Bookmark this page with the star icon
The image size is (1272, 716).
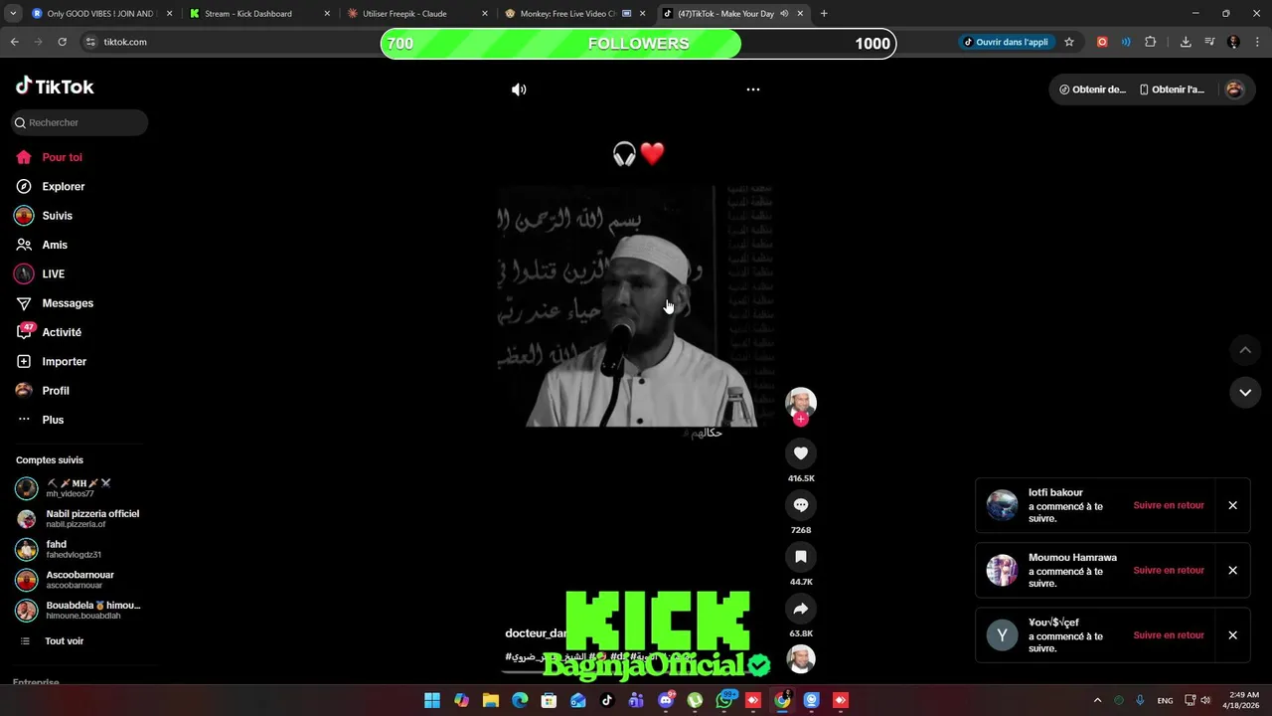(x=1069, y=42)
